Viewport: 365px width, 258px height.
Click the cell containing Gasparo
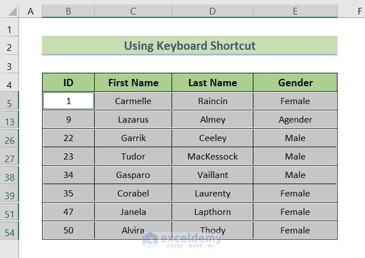coord(133,175)
